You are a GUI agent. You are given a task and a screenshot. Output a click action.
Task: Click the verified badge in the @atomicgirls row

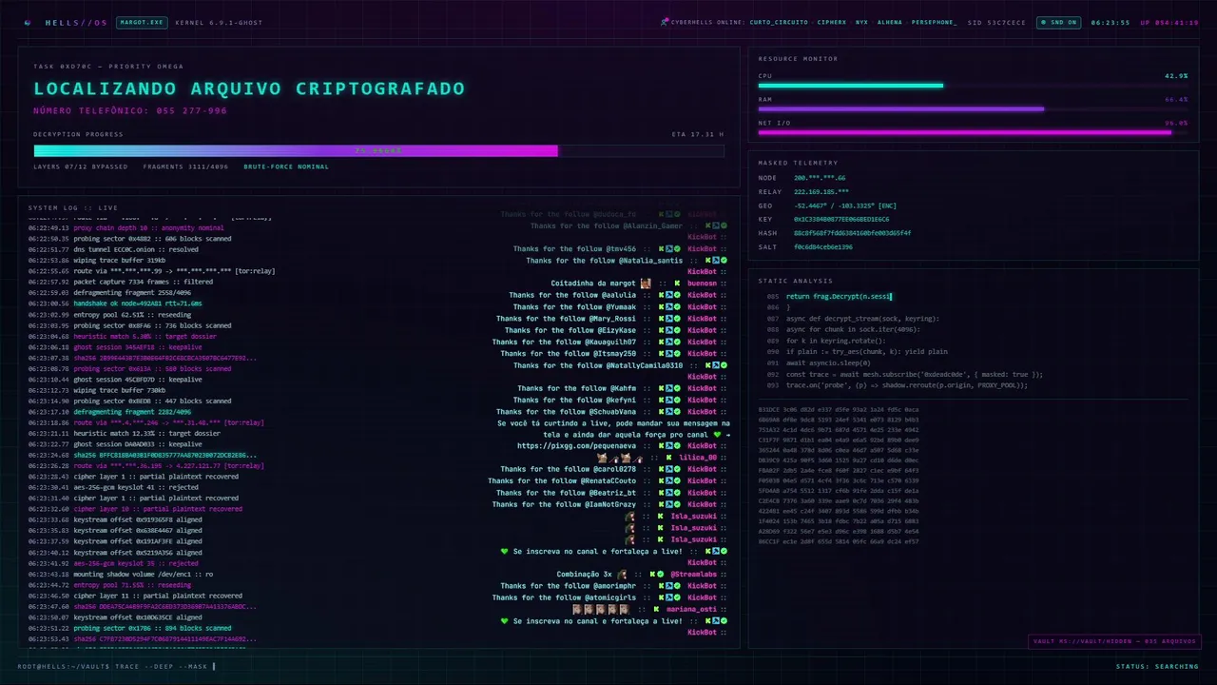tap(677, 597)
